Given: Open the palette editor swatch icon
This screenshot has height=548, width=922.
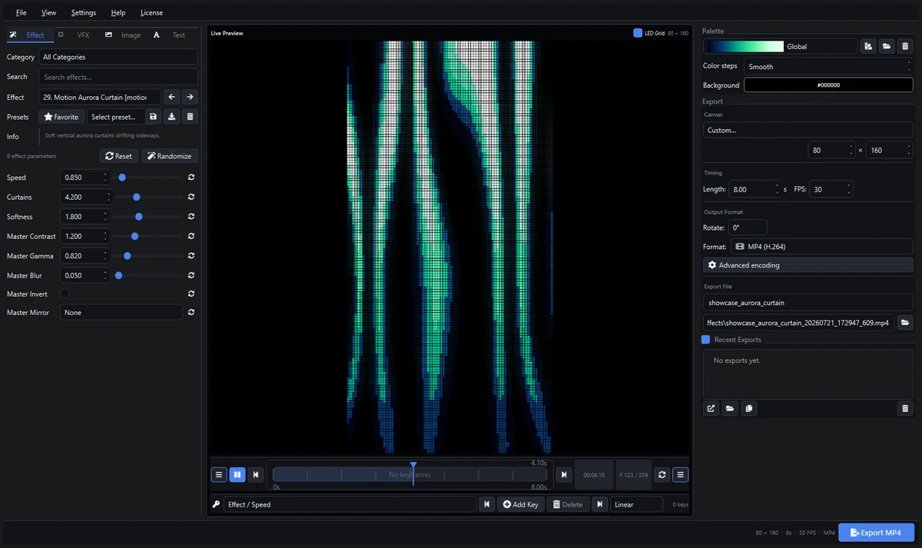Looking at the screenshot, I should point(868,46).
